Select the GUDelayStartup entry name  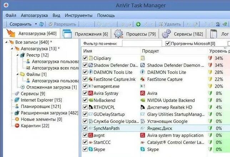pyautogui.click(x=109, y=114)
